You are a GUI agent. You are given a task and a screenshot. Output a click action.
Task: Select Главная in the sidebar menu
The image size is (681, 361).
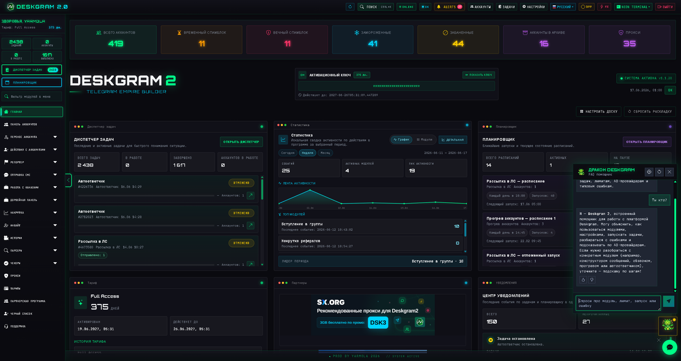pyautogui.click(x=32, y=112)
